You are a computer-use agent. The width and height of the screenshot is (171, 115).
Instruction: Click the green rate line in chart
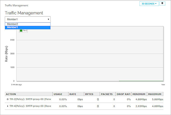point(140,81)
